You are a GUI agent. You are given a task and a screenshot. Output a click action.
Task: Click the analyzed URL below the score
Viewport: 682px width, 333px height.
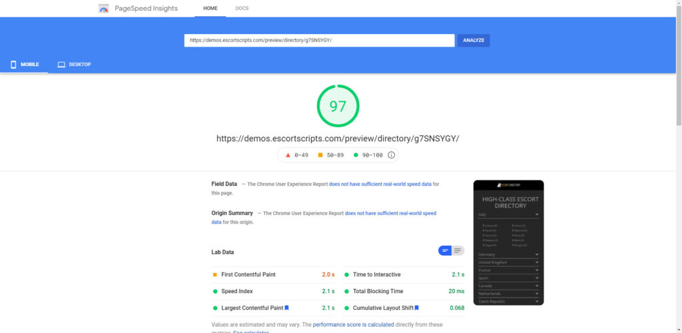pos(338,139)
